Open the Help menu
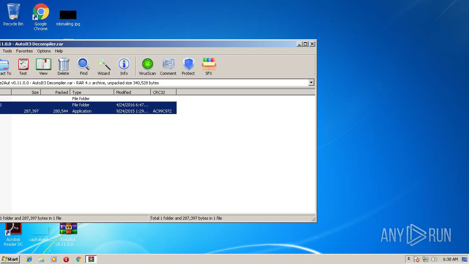This screenshot has width=469, height=264. pos(59,51)
